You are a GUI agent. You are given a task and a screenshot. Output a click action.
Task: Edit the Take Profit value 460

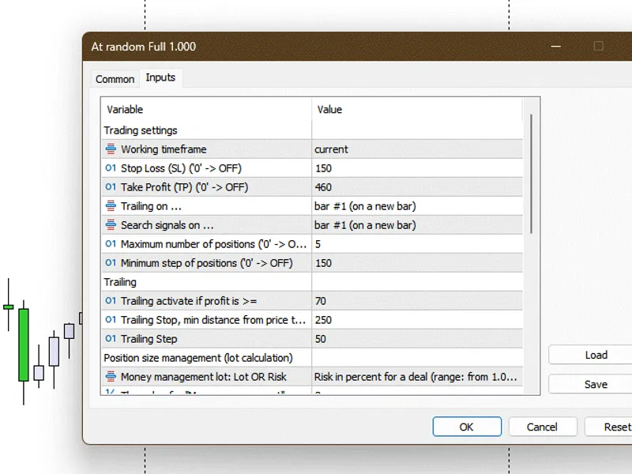coord(417,187)
